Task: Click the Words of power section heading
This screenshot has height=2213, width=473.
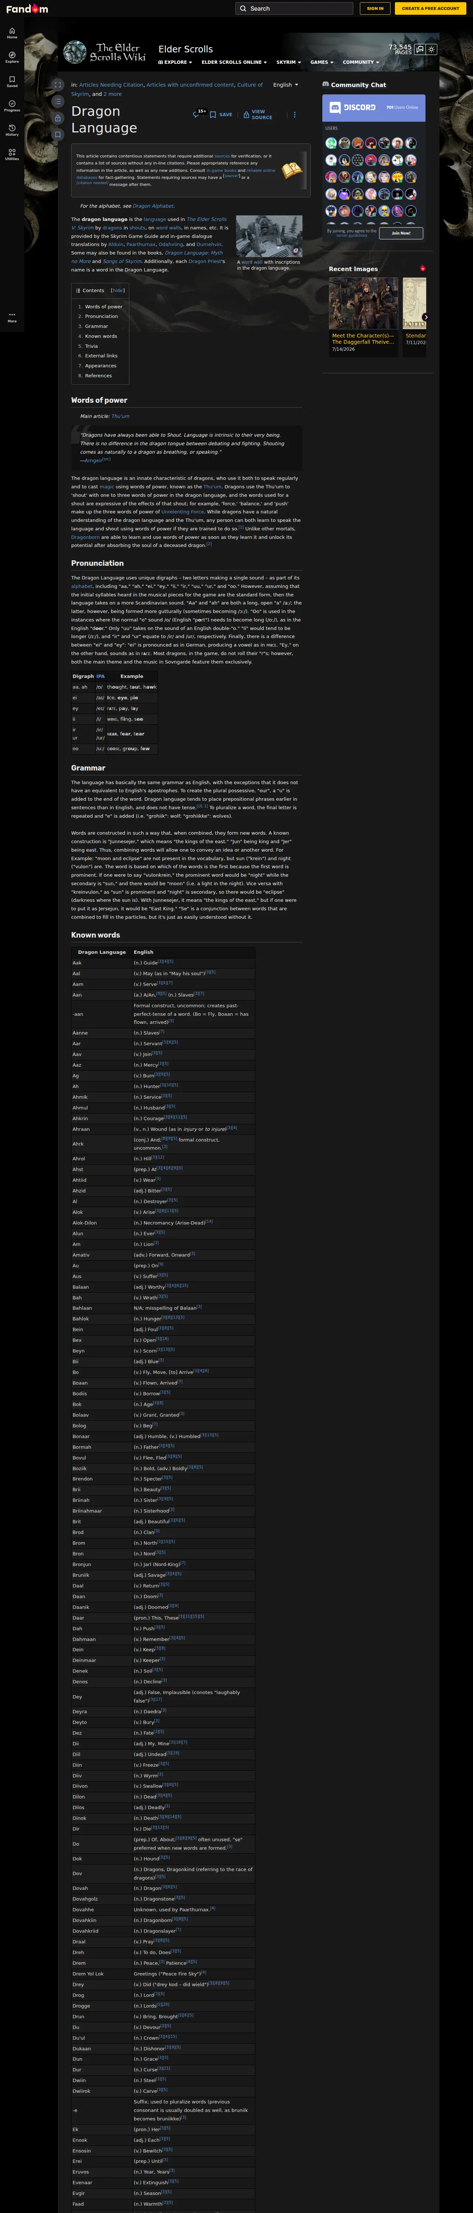Action: [x=99, y=400]
